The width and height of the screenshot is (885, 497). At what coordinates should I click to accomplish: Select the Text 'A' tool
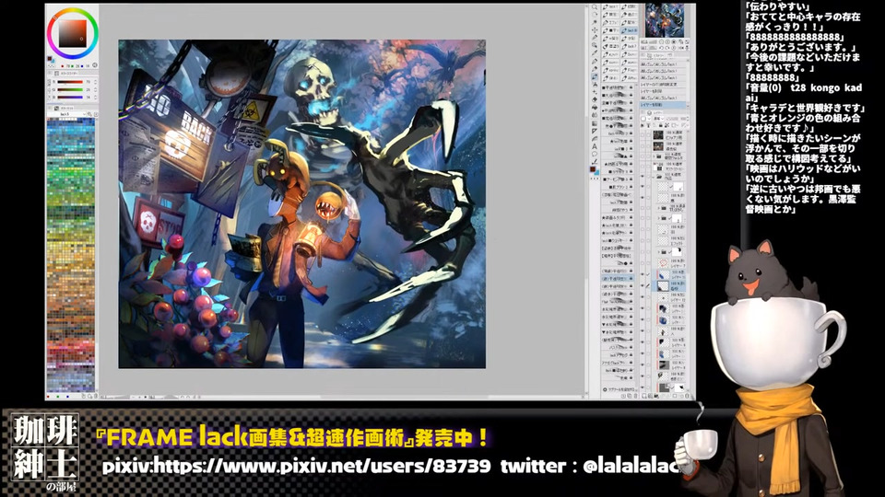pos(595,146)
